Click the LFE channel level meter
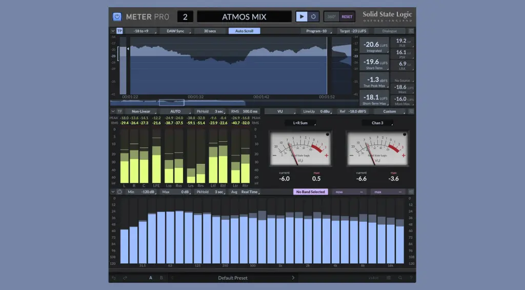Image resolution: width=525 pixels, height=290 pixels. point(156,156)
